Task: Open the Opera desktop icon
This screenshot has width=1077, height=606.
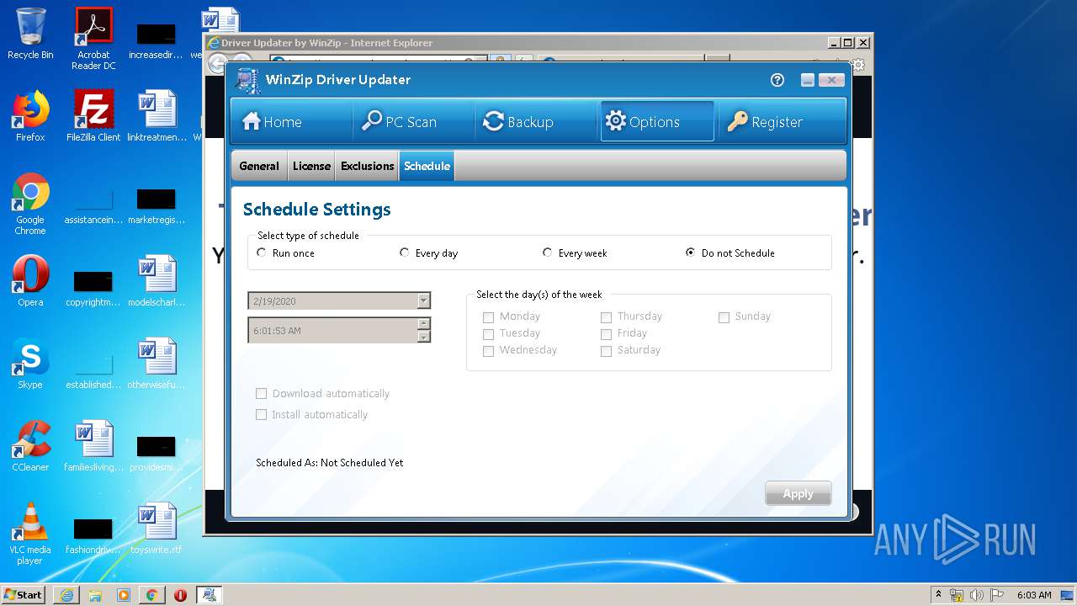Action: click(x=30, y=281)
